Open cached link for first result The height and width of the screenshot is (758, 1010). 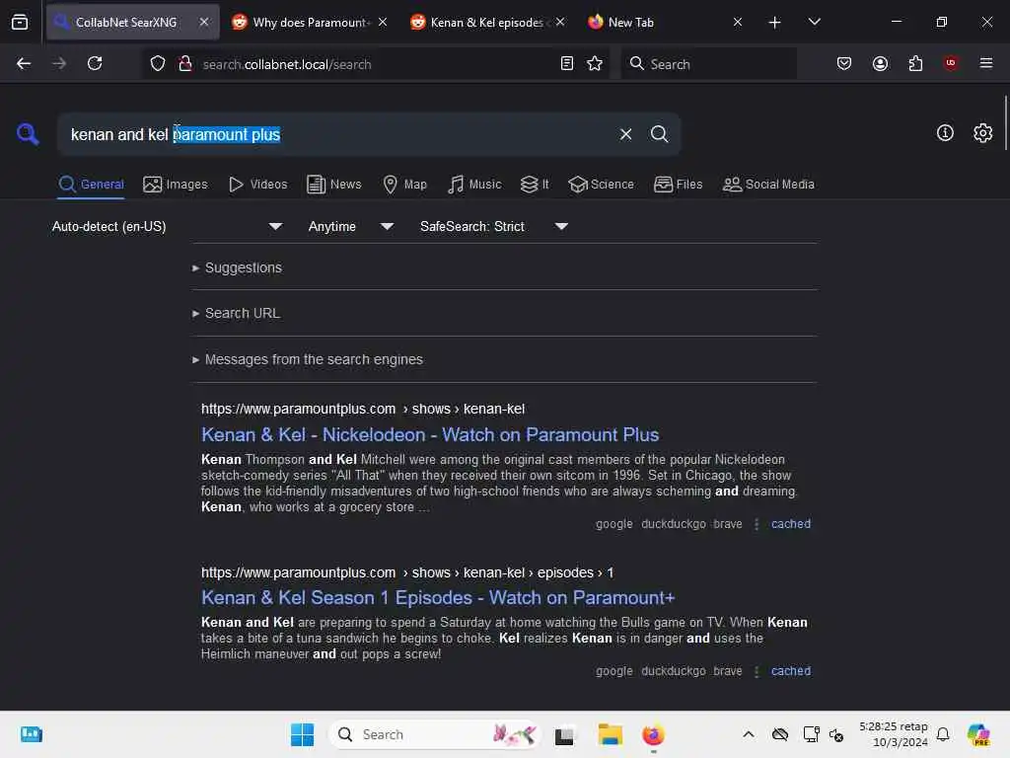pyautogui.click(x=790, y=524)
